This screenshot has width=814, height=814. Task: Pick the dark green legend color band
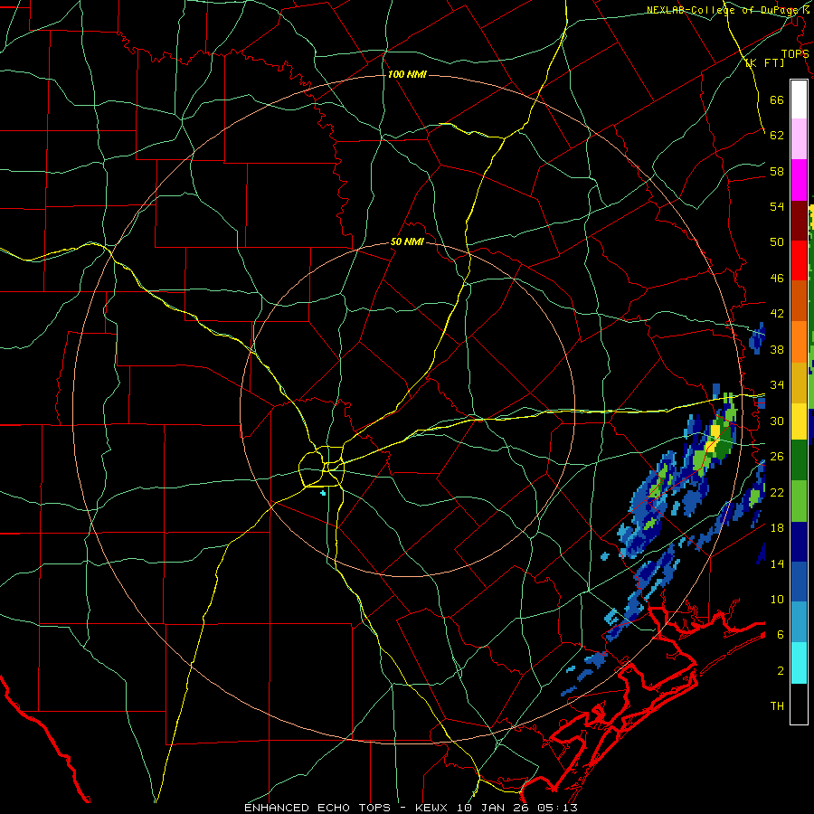click(x=799, y=460)
